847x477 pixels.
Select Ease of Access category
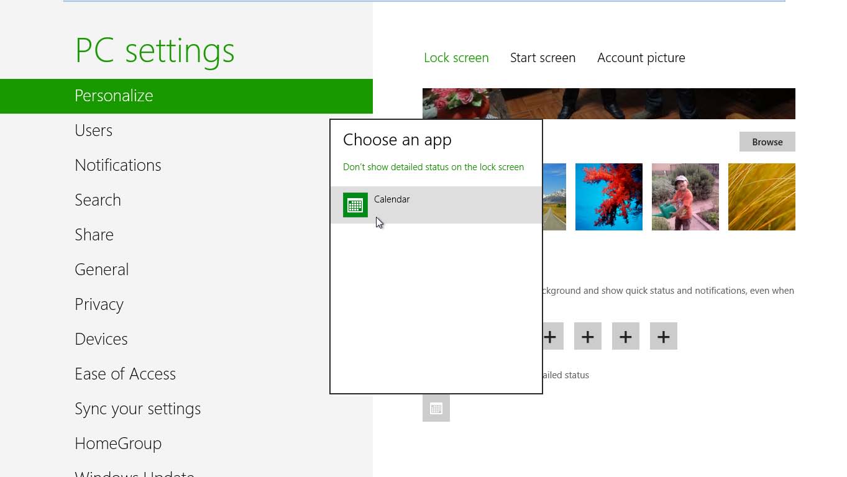[125, 374]
